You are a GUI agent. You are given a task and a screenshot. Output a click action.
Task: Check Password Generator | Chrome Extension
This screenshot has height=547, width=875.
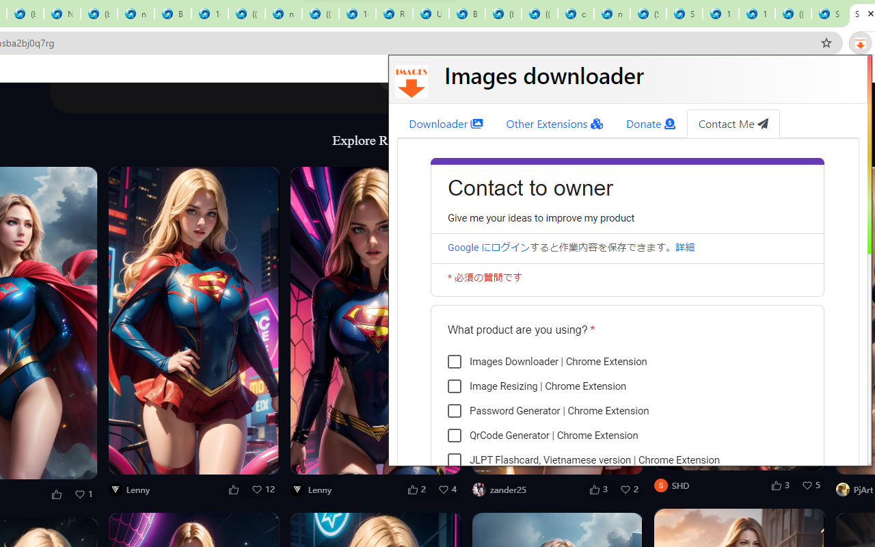(x=455, y=411)
